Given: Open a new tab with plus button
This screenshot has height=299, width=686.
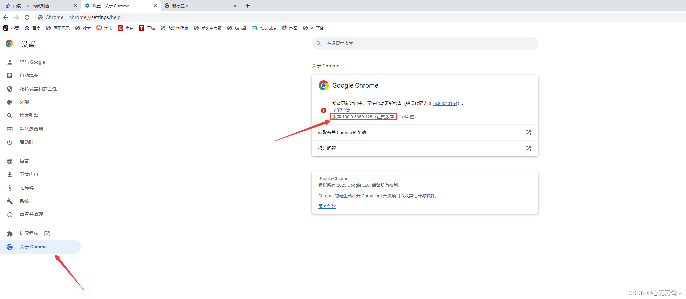Looking at the screenshot, I should coord(248,6).
